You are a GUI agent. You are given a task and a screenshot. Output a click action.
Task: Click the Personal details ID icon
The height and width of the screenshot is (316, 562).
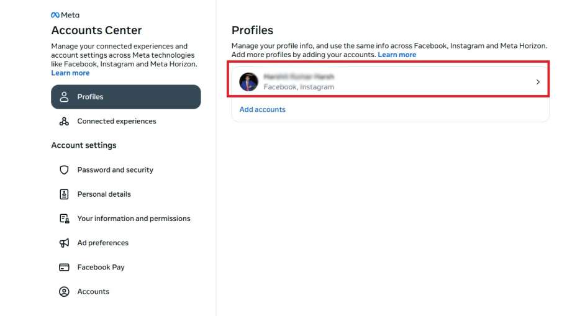coord(64,194)
